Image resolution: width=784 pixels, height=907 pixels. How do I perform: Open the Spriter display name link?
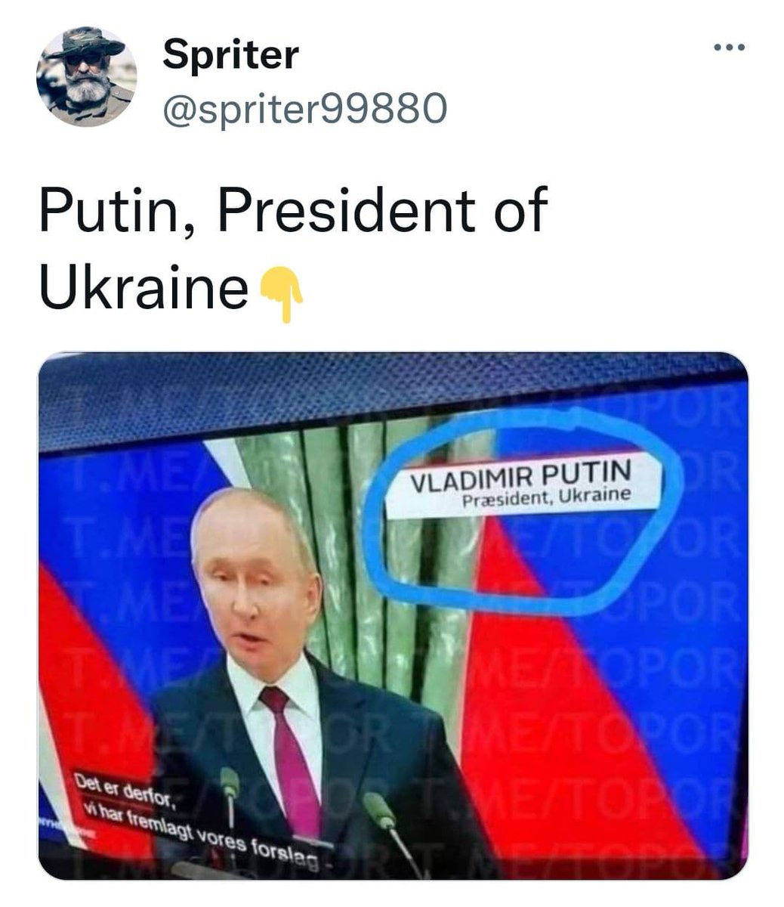click(x=230, y=54)
